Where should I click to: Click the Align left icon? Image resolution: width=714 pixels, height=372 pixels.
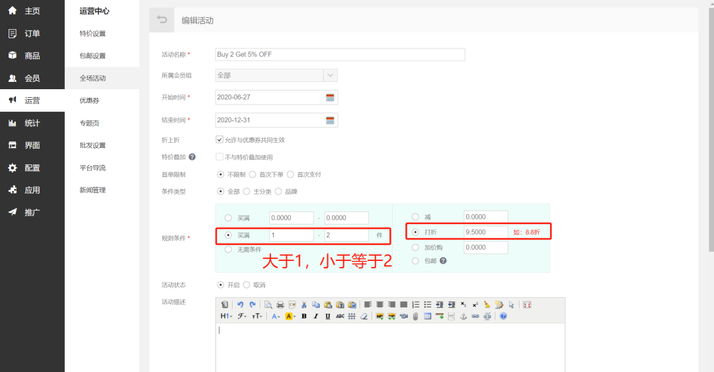[x=368, y=305]
